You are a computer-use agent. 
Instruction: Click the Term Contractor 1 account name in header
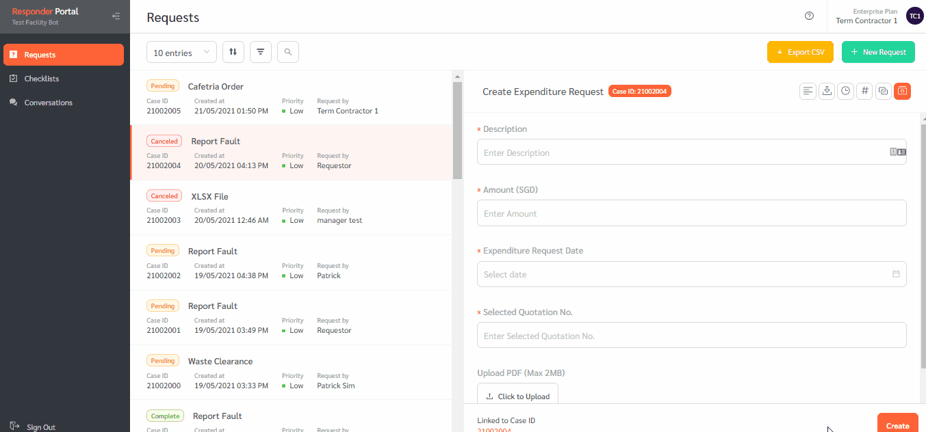(866, 21)
